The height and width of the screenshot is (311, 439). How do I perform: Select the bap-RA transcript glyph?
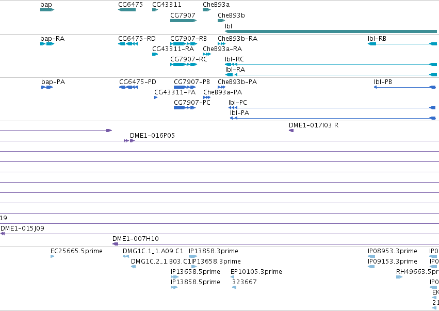tap(47, 44)
